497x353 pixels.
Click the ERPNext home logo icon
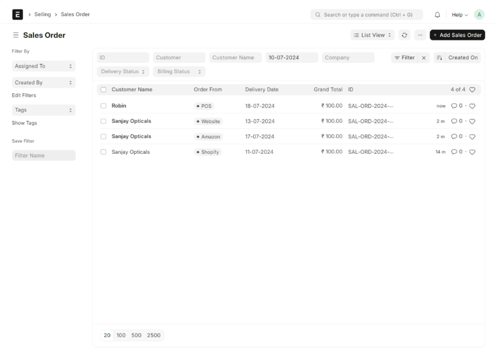[x=17, y=14]
